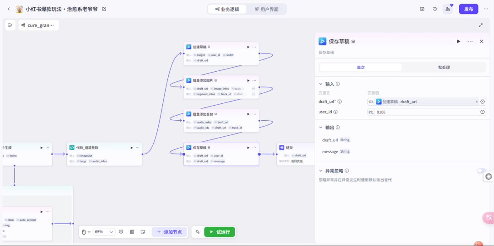
Task: Run the 代码_组装参数 node
Action: 132,148
